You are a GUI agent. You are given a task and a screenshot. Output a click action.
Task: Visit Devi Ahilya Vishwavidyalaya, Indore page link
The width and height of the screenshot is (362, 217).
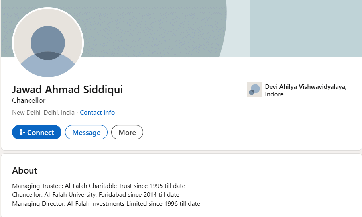coord(305,90)
